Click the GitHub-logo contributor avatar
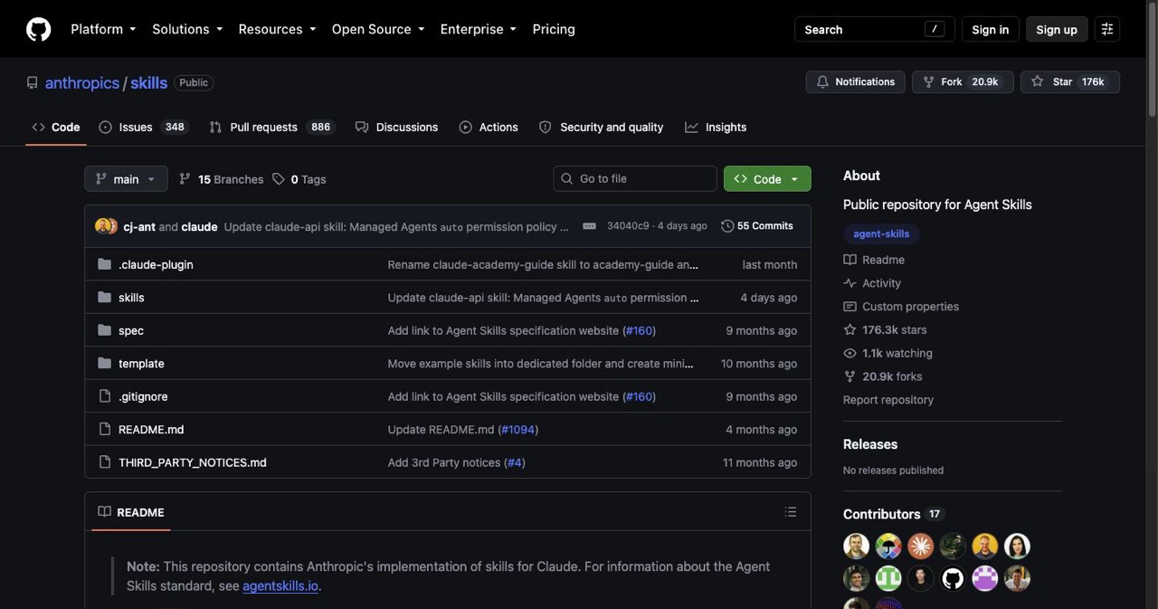The width and height of the screenshot is (1158, 609). [953, 578]
